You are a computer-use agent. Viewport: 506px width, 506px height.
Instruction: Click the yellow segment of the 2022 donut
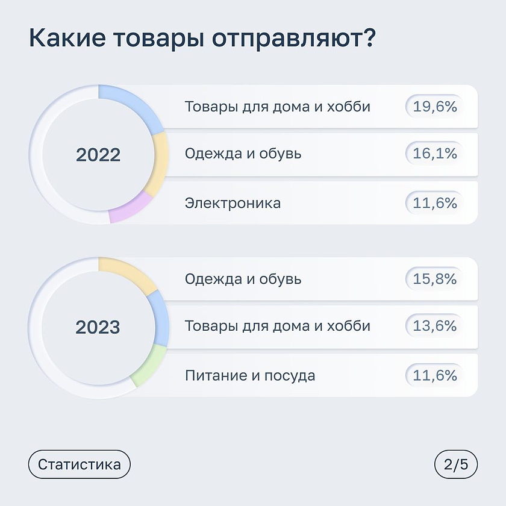click(x=161, y=163)
